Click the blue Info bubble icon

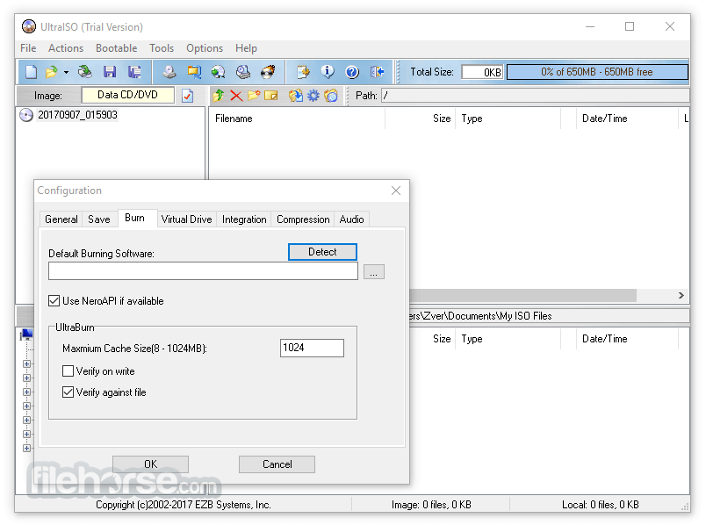point(328,72)
